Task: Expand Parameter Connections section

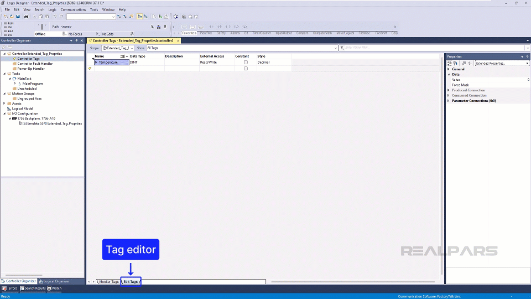Action: (x=449, y=101)
